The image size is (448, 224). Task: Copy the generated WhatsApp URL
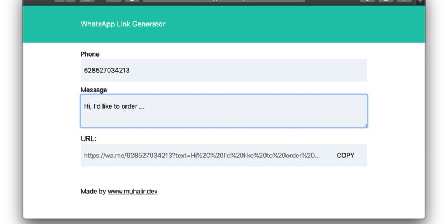point(345,156)
